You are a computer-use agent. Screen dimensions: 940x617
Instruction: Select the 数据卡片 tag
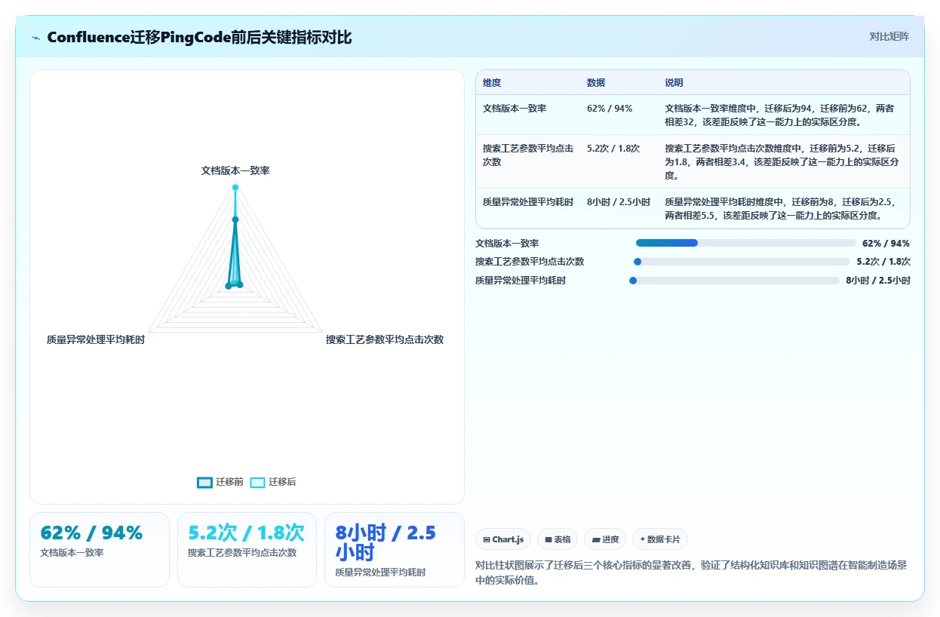660,539
